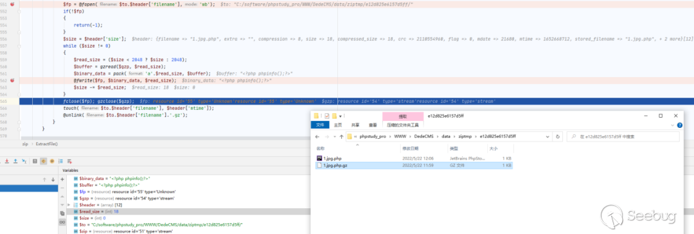Click the copy icon beside Variables list
Viewport: 694px width, 234px height.
point(62,213)
